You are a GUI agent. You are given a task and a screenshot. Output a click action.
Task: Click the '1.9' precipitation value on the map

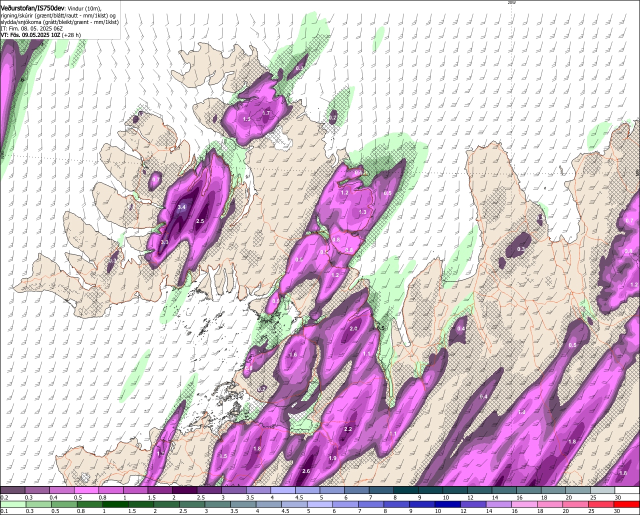click(x=332, y=458)
